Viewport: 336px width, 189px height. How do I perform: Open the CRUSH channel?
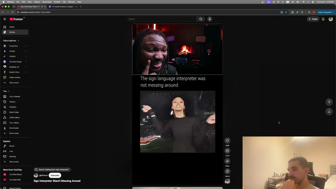point(15,56)
